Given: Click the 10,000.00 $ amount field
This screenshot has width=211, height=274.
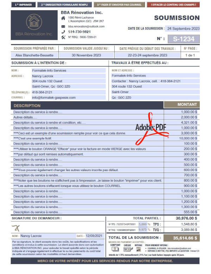Looking at the screenshot, I should pos(186,138).
